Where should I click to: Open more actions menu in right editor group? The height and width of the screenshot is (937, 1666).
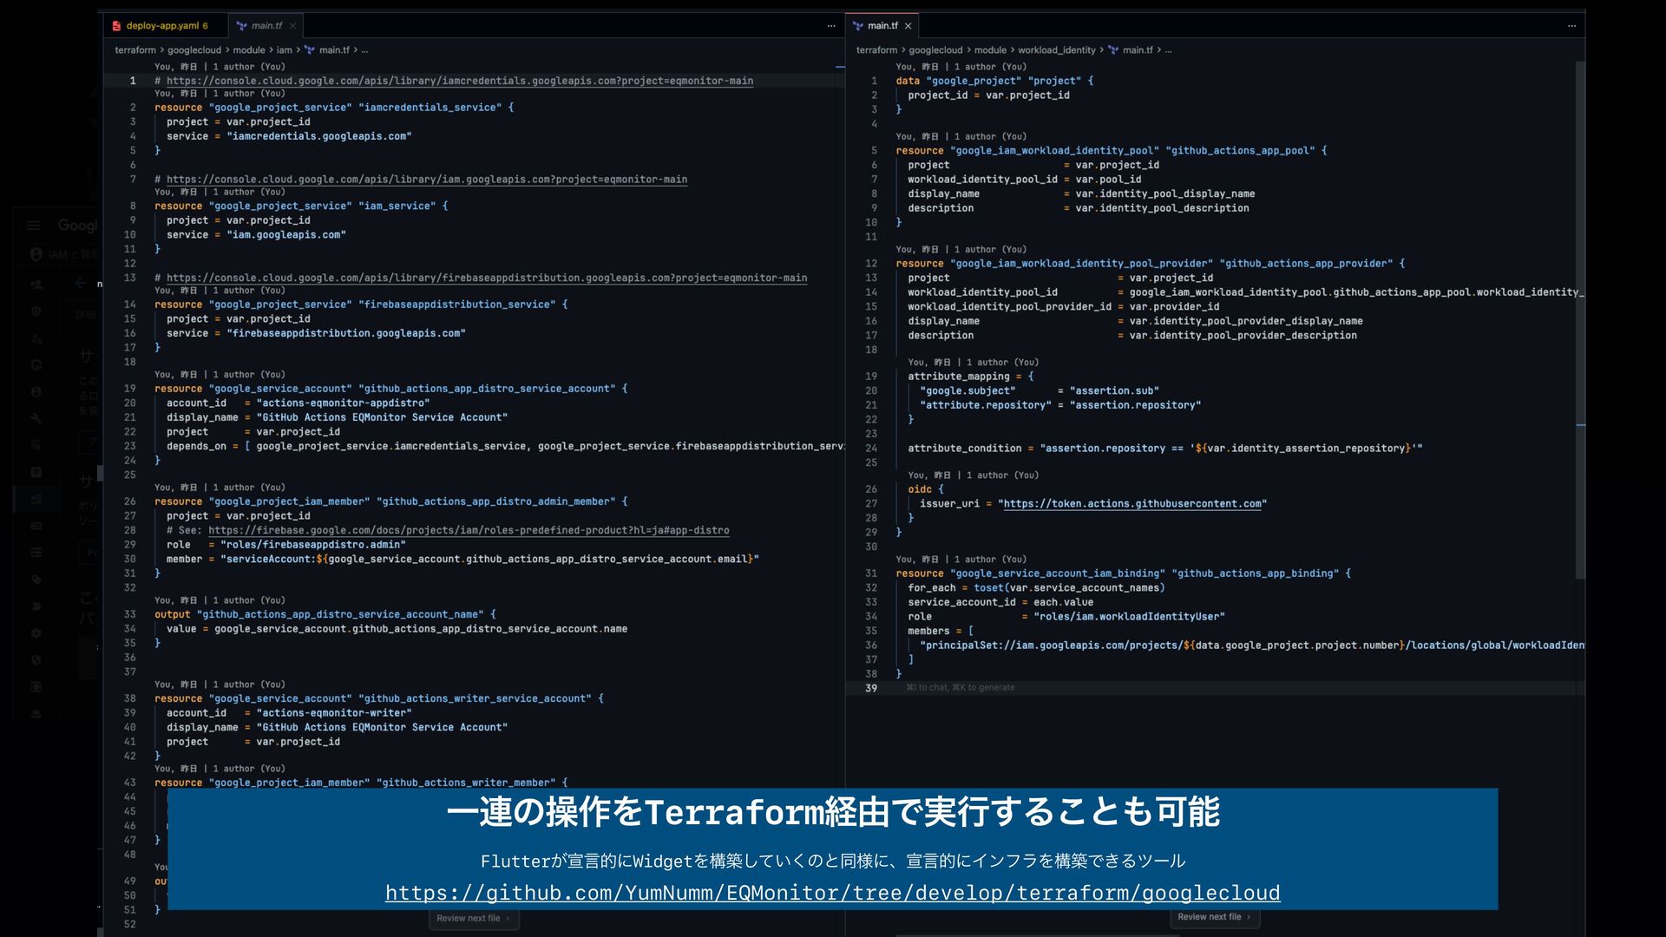coord(1571,26)
